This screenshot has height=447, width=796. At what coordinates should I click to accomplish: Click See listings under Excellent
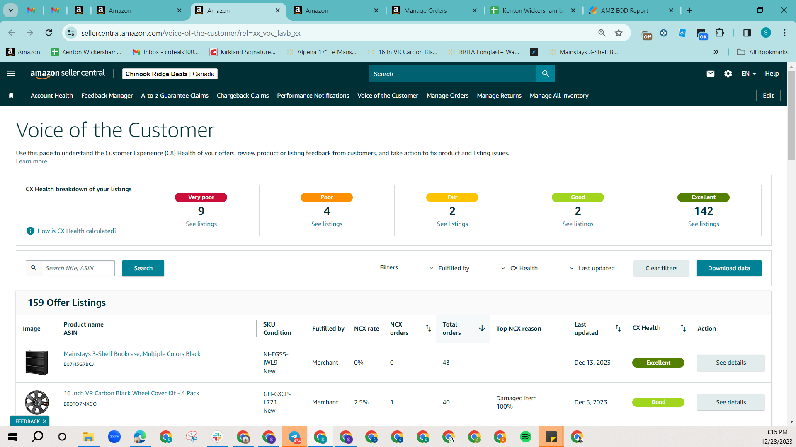point(704,224)
